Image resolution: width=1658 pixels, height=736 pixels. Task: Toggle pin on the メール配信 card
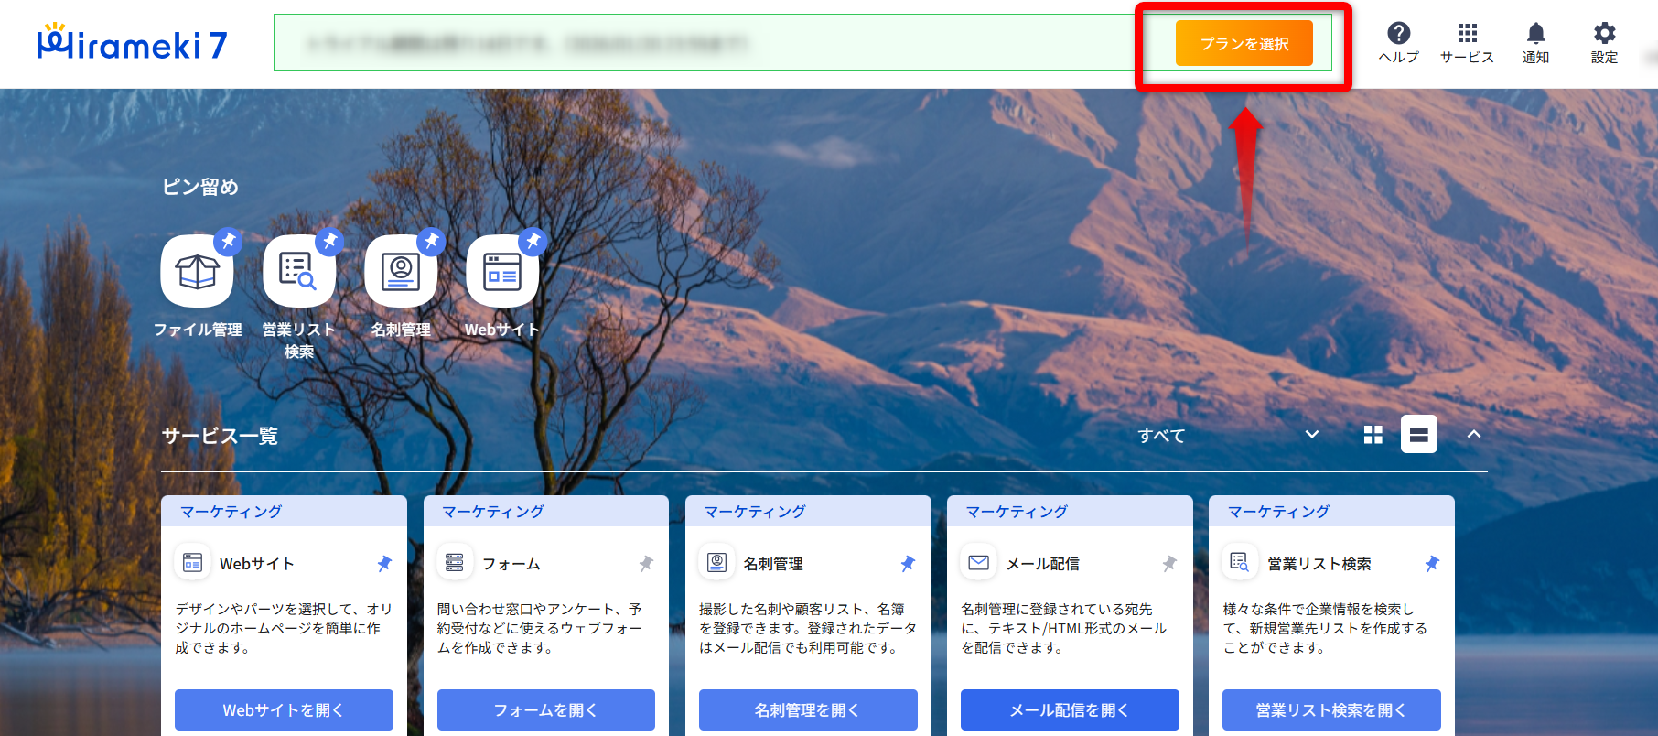coord(1169,564)
